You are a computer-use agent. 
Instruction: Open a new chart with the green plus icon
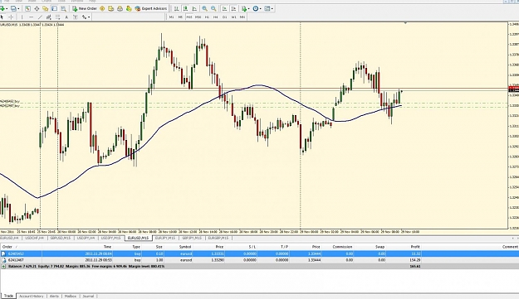click(2, 8)
